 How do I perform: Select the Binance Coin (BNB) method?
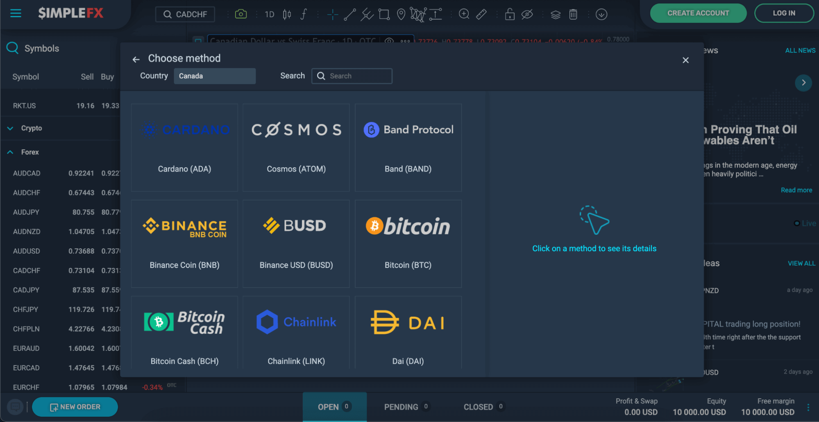[x=184, y=244]
